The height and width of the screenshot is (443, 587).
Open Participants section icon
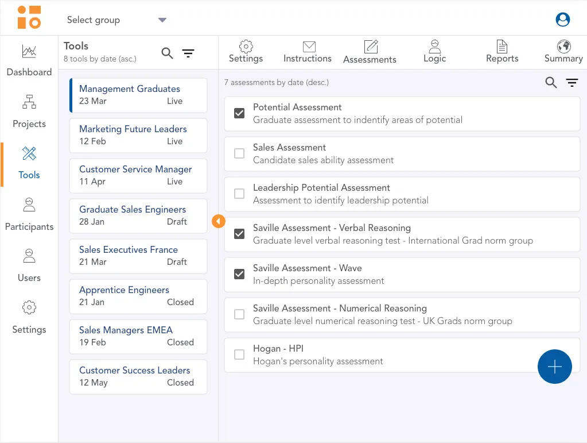(x=29, y=205)
